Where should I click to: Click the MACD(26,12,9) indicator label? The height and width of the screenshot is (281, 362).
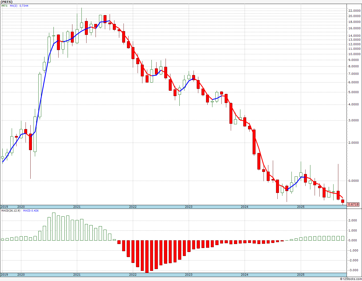tap(10, 210)
